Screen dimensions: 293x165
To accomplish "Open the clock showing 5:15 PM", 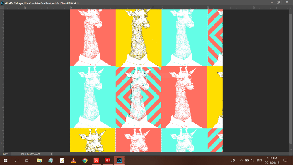I will (272, 161).
